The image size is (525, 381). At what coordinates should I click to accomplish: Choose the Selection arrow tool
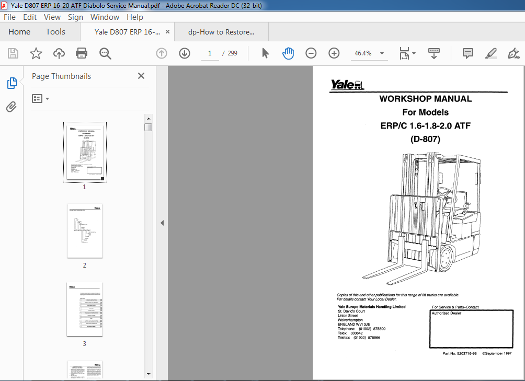click(265, 53)
